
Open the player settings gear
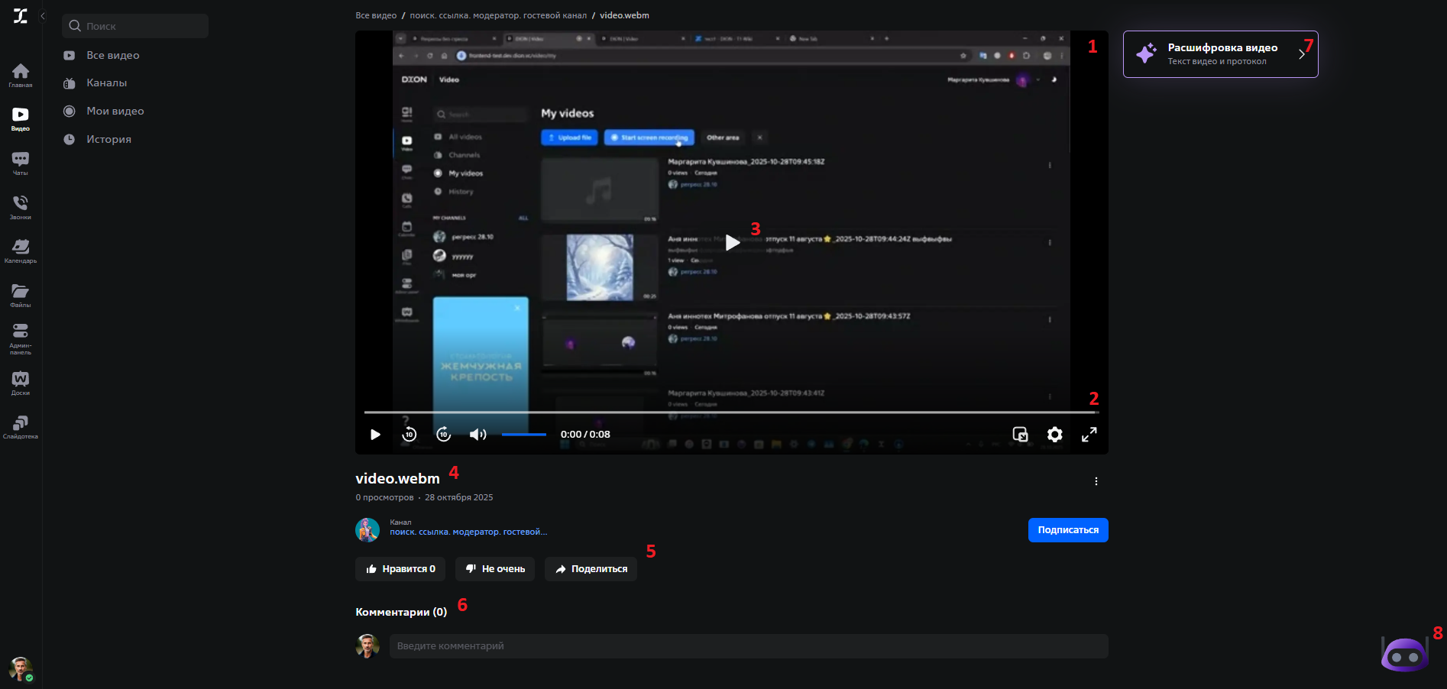[1054, 434]
